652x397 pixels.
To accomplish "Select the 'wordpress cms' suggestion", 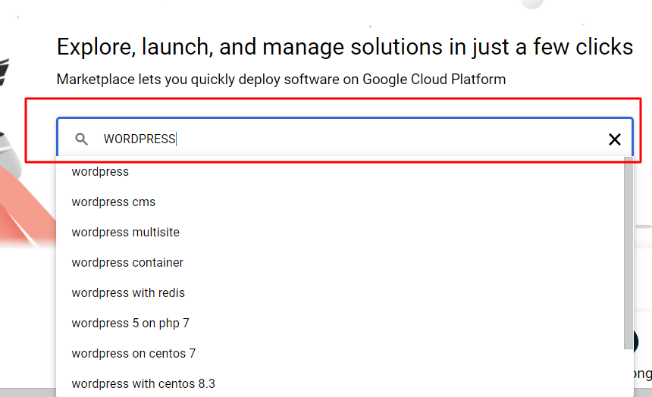I will point(340,202).
